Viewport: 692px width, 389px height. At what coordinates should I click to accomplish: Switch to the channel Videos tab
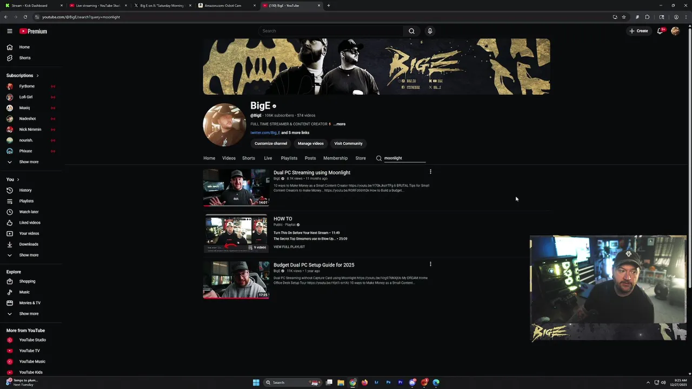click(229, 158)
